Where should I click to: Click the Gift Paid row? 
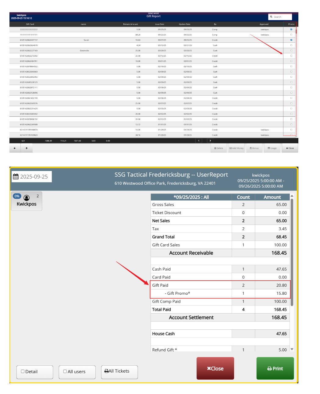(x=220, y=285)
